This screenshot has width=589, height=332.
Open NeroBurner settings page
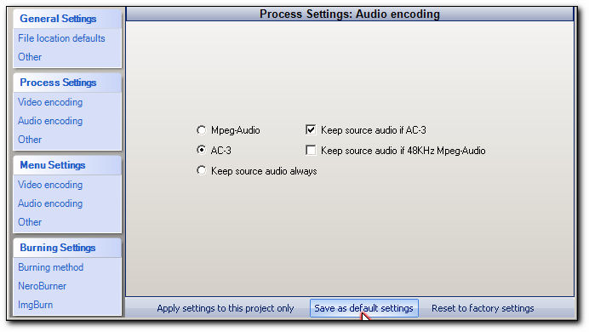click(x=42, y=286)
